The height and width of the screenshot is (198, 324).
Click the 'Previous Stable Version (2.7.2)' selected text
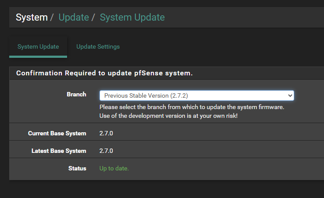coord(146,95)
